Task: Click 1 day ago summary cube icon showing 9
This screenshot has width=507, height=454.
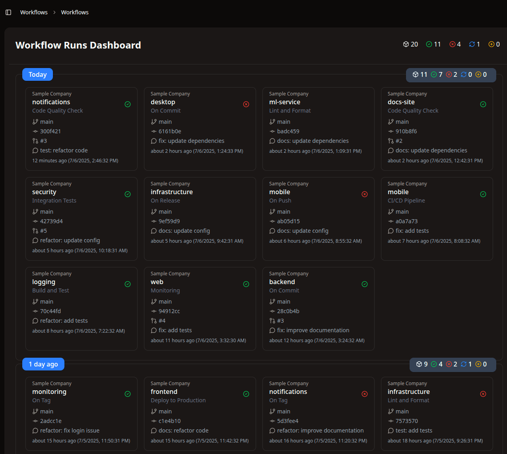Action: point(419,364)
